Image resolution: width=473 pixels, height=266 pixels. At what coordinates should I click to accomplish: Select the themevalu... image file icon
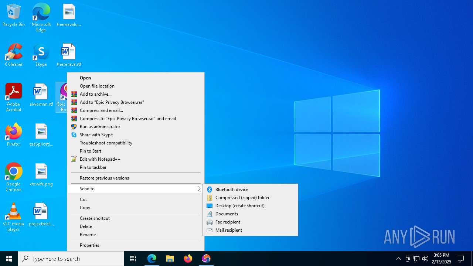pos(69,16)
